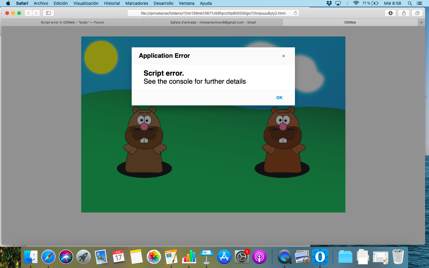Image resolution: width=429 pixels, height=268 pixels.
Task: Click the Bluetooth menu bar icon
Action: [347, 3]
